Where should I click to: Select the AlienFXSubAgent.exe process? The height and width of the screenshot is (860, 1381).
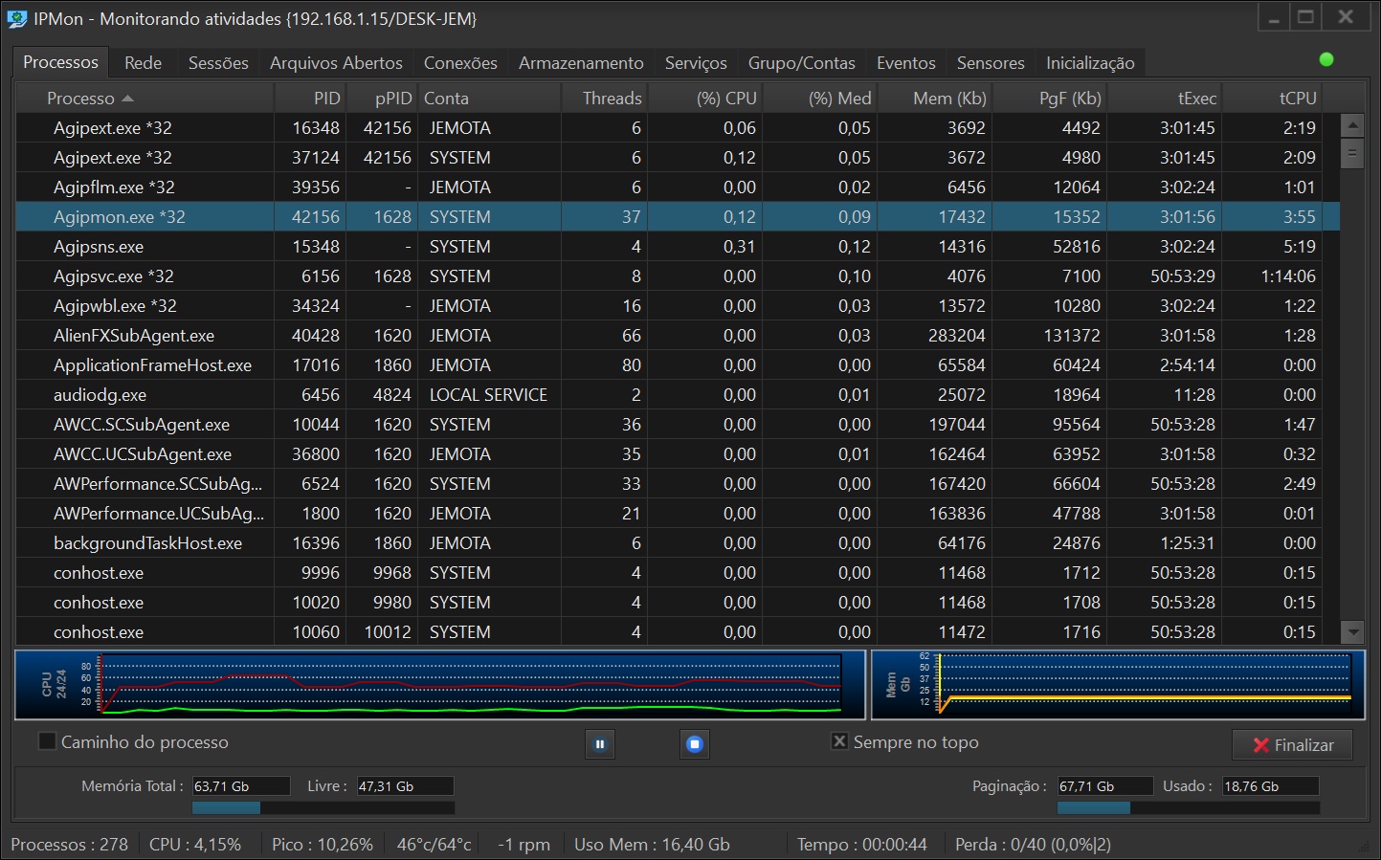pyautogui.click(x=678, y=336)
